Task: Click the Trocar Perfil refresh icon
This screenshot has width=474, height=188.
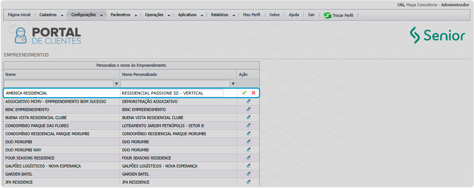Action: pos(327,15)
